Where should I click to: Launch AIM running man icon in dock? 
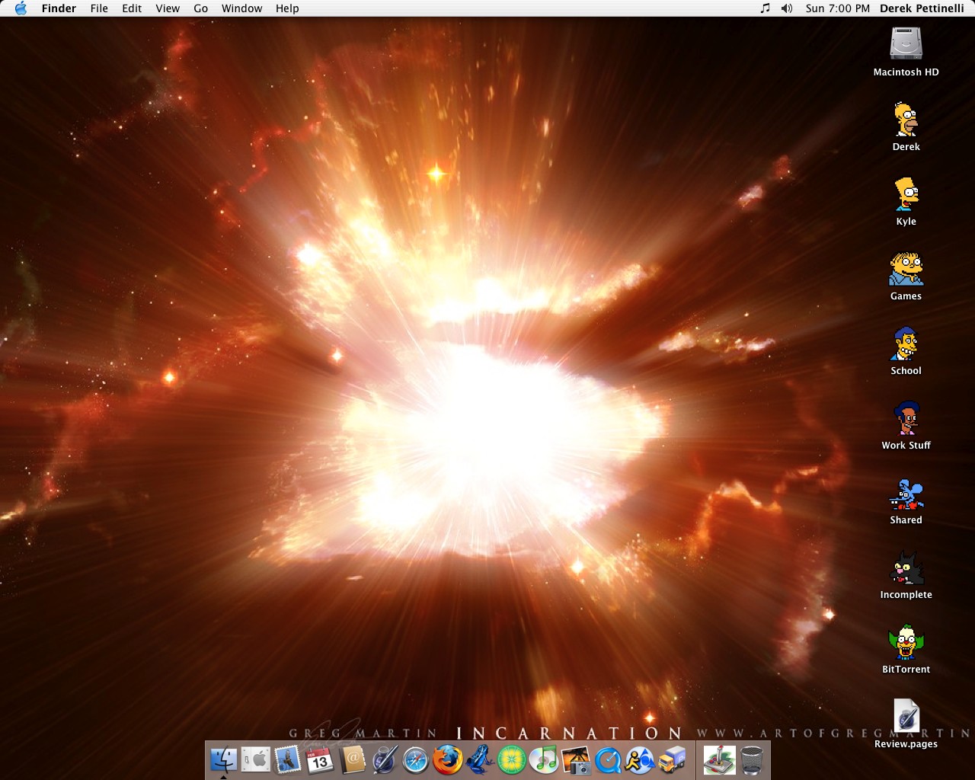click(x=640, y=759)
